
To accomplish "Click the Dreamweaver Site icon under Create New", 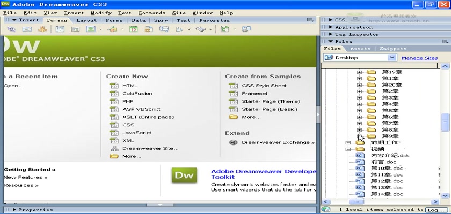I will [114, 148].
